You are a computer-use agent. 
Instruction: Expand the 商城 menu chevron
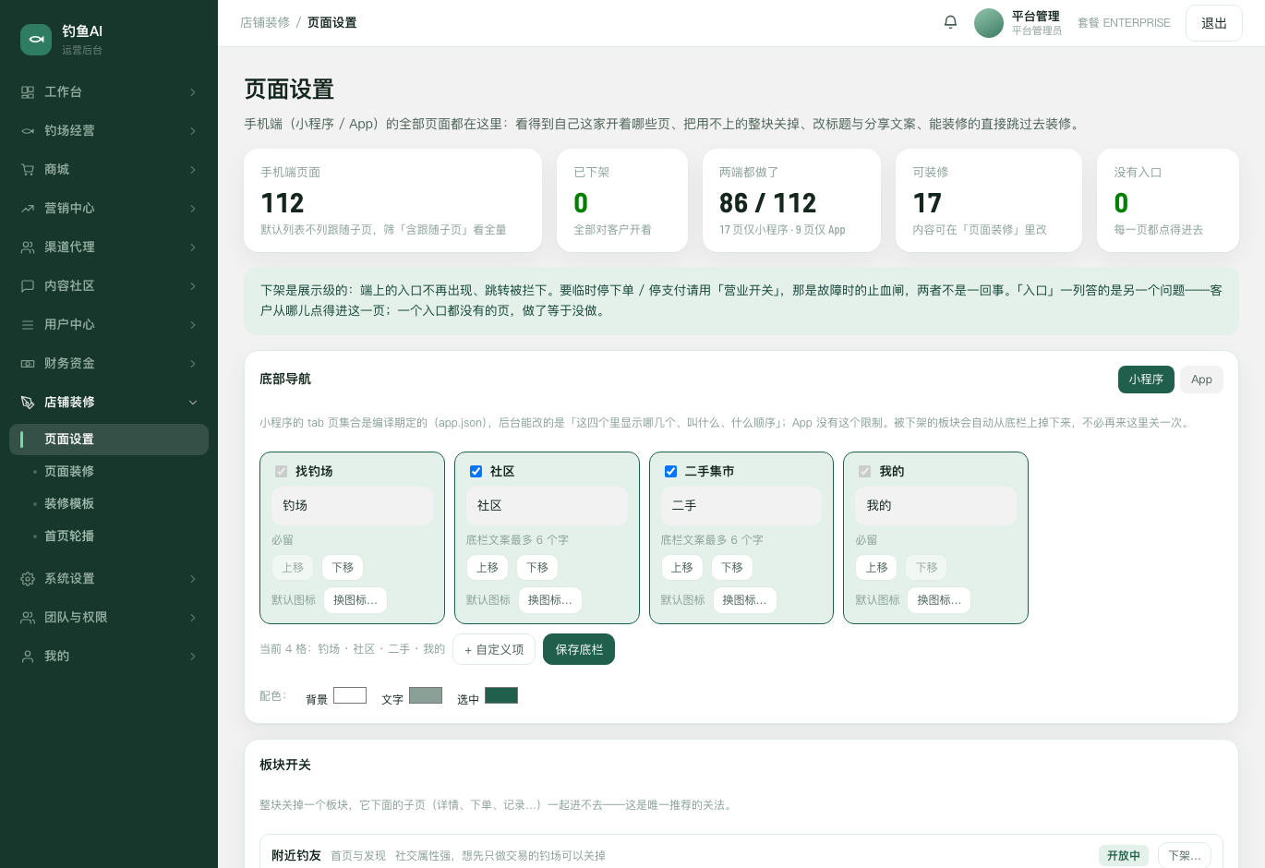[193, 170]
